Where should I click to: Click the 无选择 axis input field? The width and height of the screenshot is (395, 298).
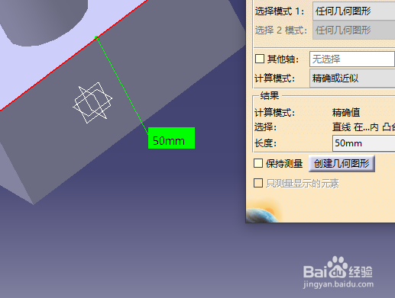[x=352, y=59]
